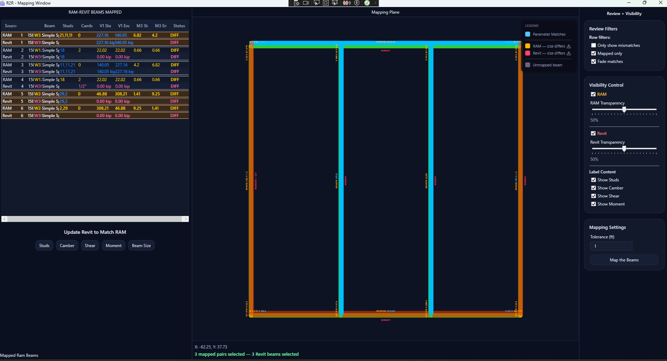This screenshot has height=361, width=667.
Task: Click the Studs column header
Action: [68, 26]
